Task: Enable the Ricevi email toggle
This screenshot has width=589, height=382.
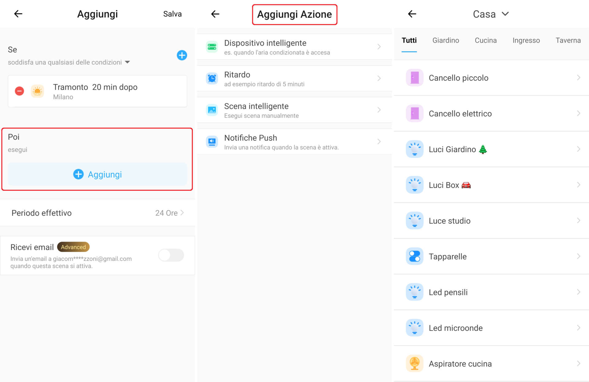Action: click(171, 255)
